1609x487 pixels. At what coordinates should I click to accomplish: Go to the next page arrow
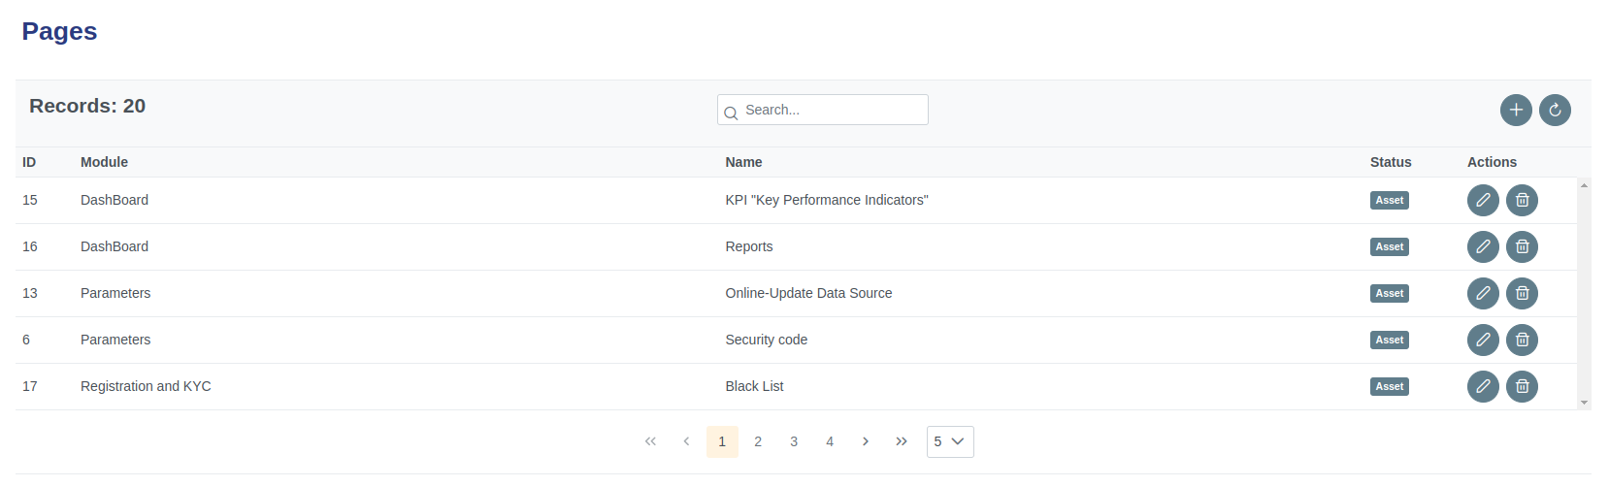click(x=866, y=441)
